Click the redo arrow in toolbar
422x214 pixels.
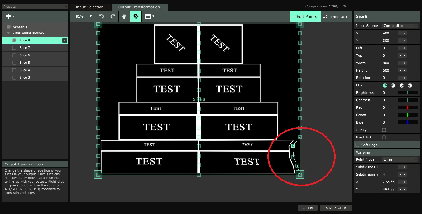(x=113, y=16)
